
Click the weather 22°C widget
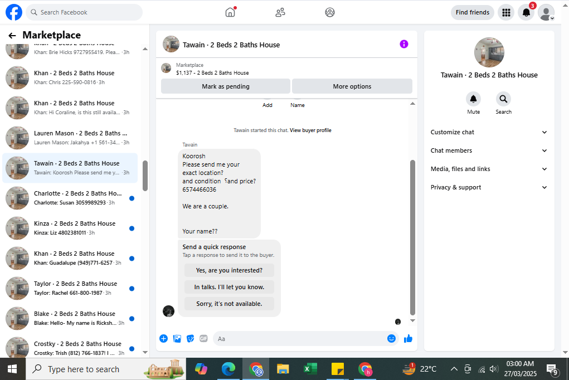[420, 369]
